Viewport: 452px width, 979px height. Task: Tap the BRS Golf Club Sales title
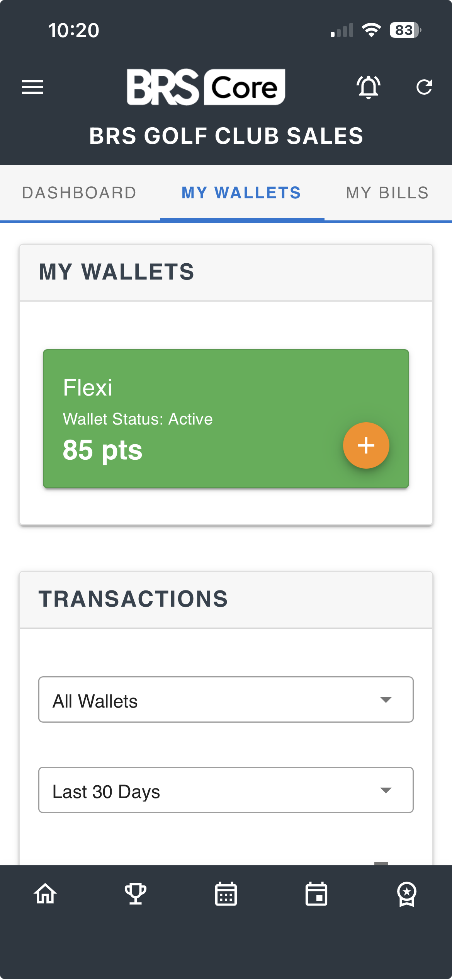point(226,136)
